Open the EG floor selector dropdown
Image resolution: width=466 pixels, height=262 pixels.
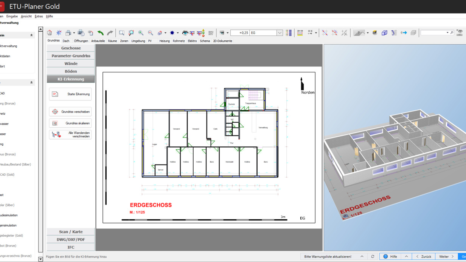click(280, 33)
